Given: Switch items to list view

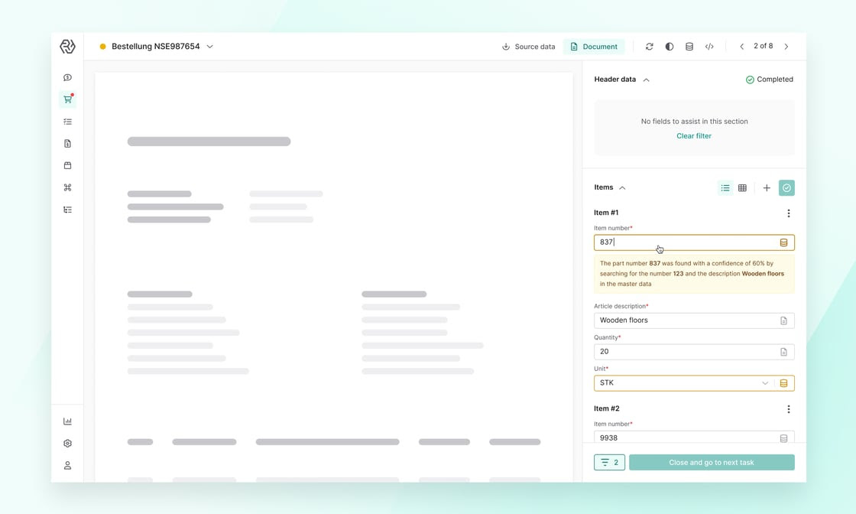Looking at the screenshot, I should [x=725, y=188].
